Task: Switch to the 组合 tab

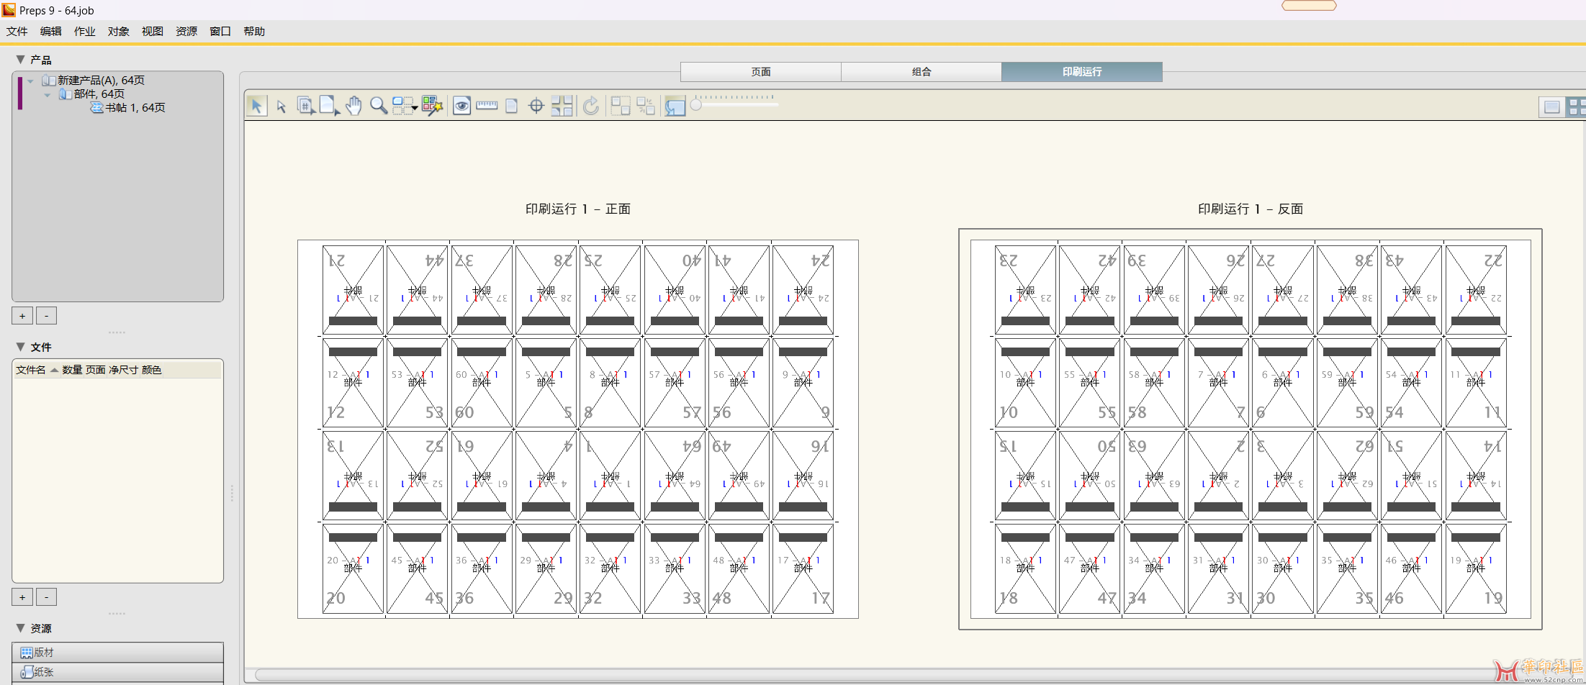Action: click(921, 71)
